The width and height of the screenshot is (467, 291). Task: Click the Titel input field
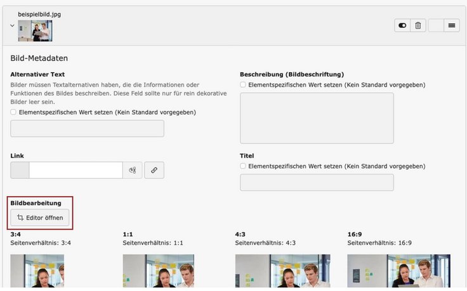click(317, 183)
